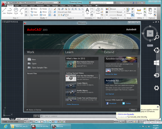Click the Settings gear charm

[x=156, y=88]
